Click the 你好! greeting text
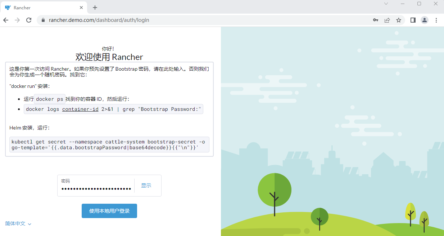 pyautogui.click(x=108, y=48)
